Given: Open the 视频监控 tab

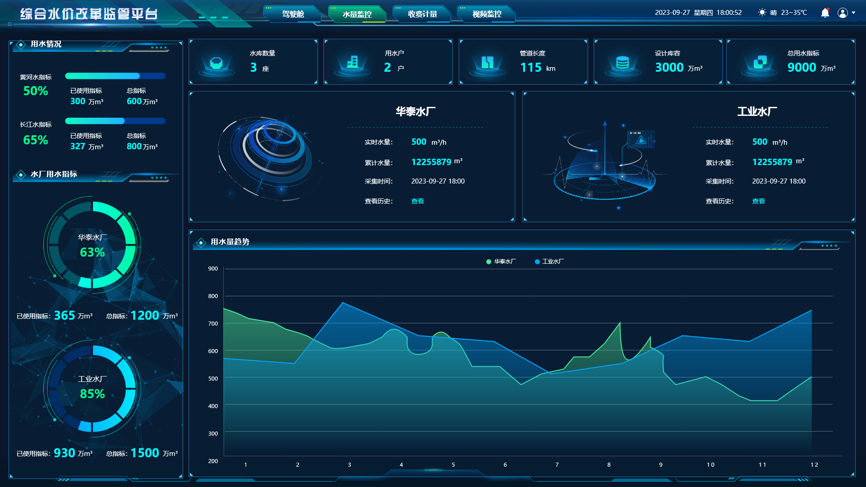Looking at the screenshot, I should pyautogui.click(x=487, y=14).
